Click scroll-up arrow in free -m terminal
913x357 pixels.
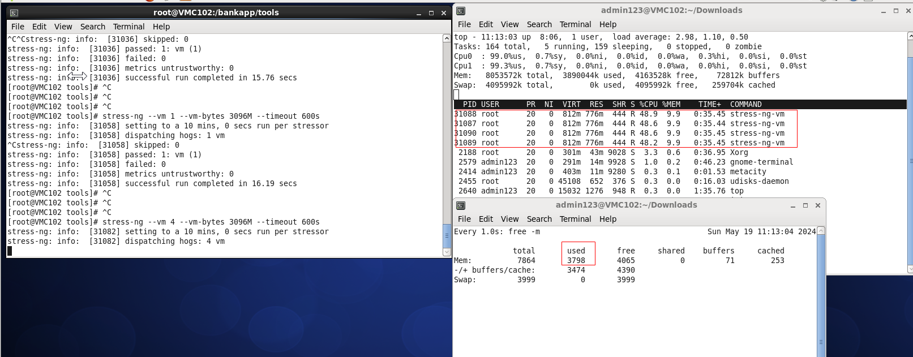pyautogui.click(x=821, y=231)
